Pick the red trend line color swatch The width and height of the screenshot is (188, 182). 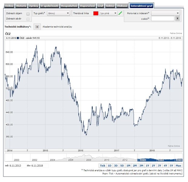[96, 13]
